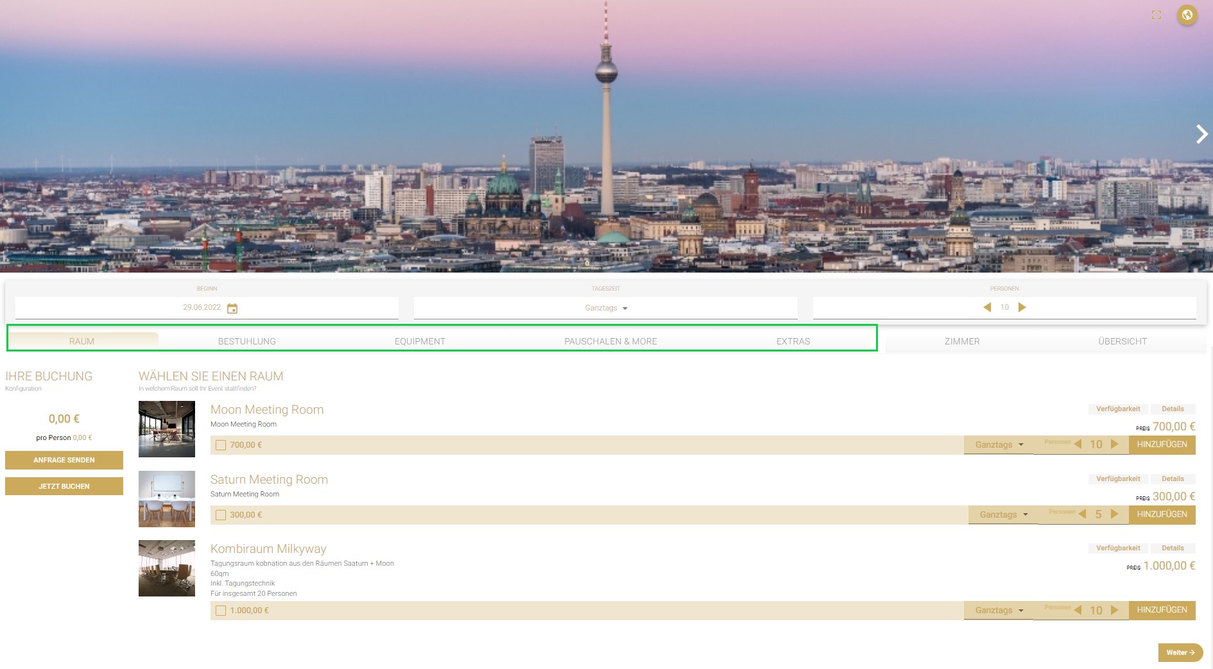Open Ganztags dropdown for Saturn Meeting Room

click(1003, 514)
